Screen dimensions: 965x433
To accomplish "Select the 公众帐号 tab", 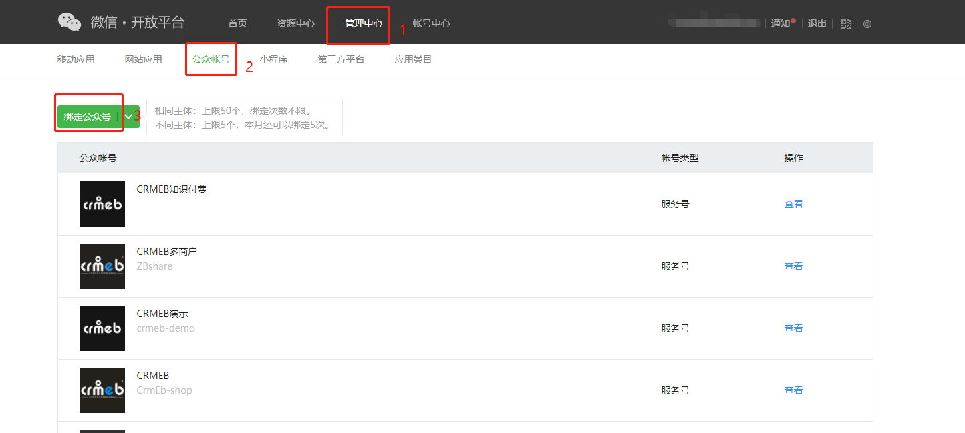I will [x=211, y=59].
